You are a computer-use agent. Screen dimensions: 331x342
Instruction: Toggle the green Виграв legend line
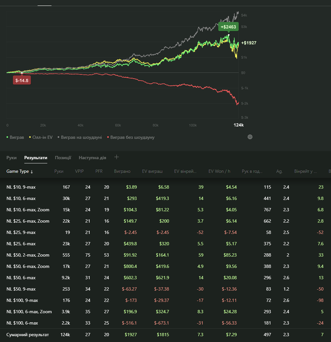(x=15, y=137)
